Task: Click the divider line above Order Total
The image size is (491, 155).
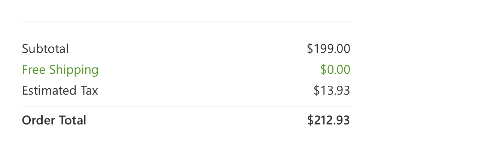Action: point(186,107)
